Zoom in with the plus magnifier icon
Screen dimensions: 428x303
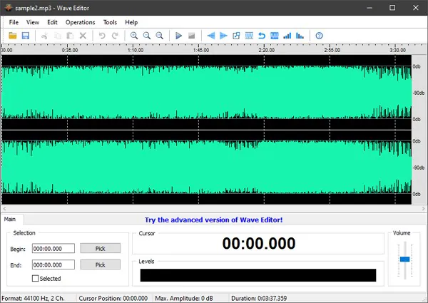134,36
